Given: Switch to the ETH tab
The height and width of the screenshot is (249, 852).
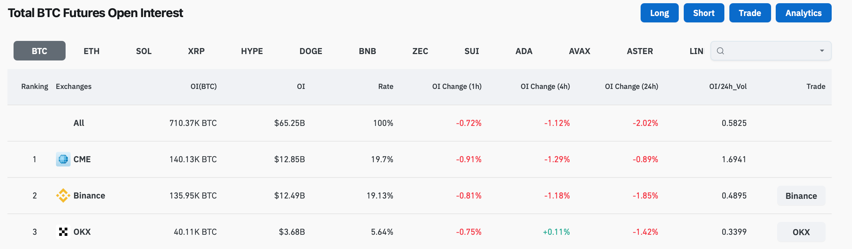Looking at the screenshot, I should pos(91,51).
